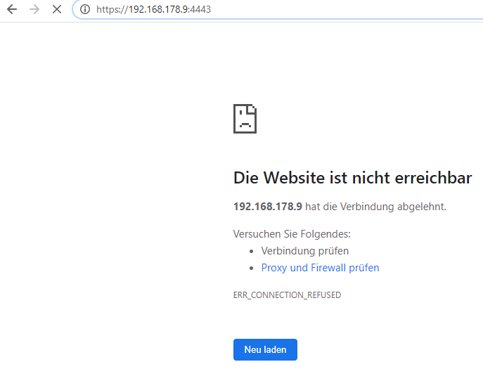
Task: Go back with the browser back arrow
Action: click(12, 9)
